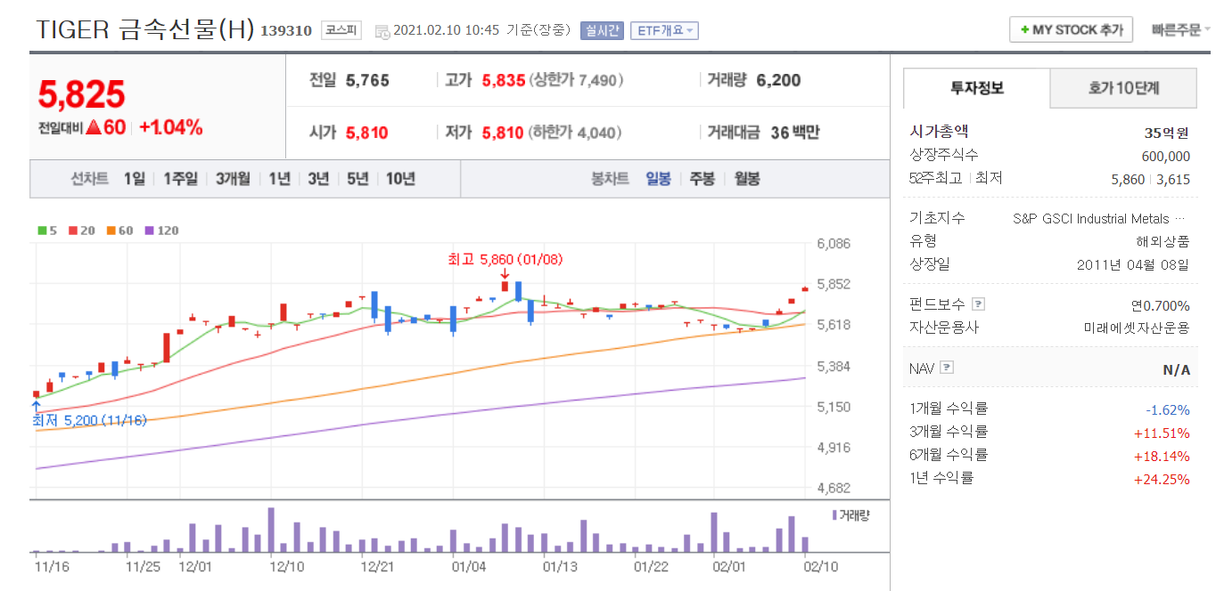
Task: Click the 1년 수익률 +24.25% value
Action: point(1162,479)
